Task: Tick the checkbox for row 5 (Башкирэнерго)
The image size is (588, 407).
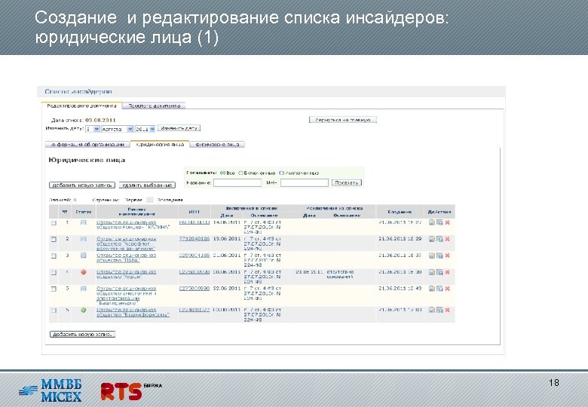Action: click(54, 289)
